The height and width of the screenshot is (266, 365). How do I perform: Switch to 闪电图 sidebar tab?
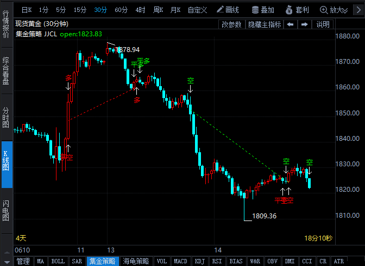coord(6,210)
